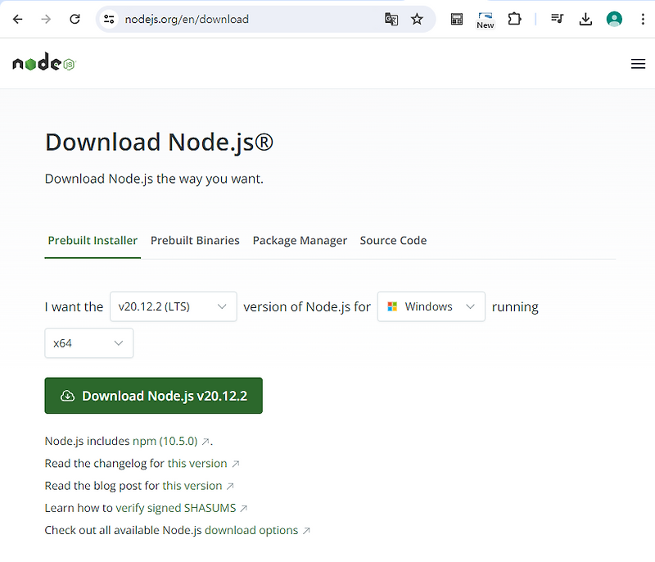Reload the page with the refresh icon
Image resolution: width=655 pixels, height=562 pixels.
pyautogui.click(x=75, y=19)
